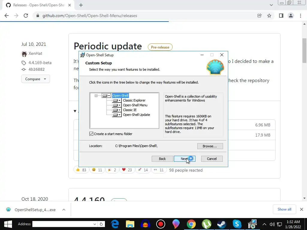Click the Chrome tab search chevron

(x=271, y=5)
